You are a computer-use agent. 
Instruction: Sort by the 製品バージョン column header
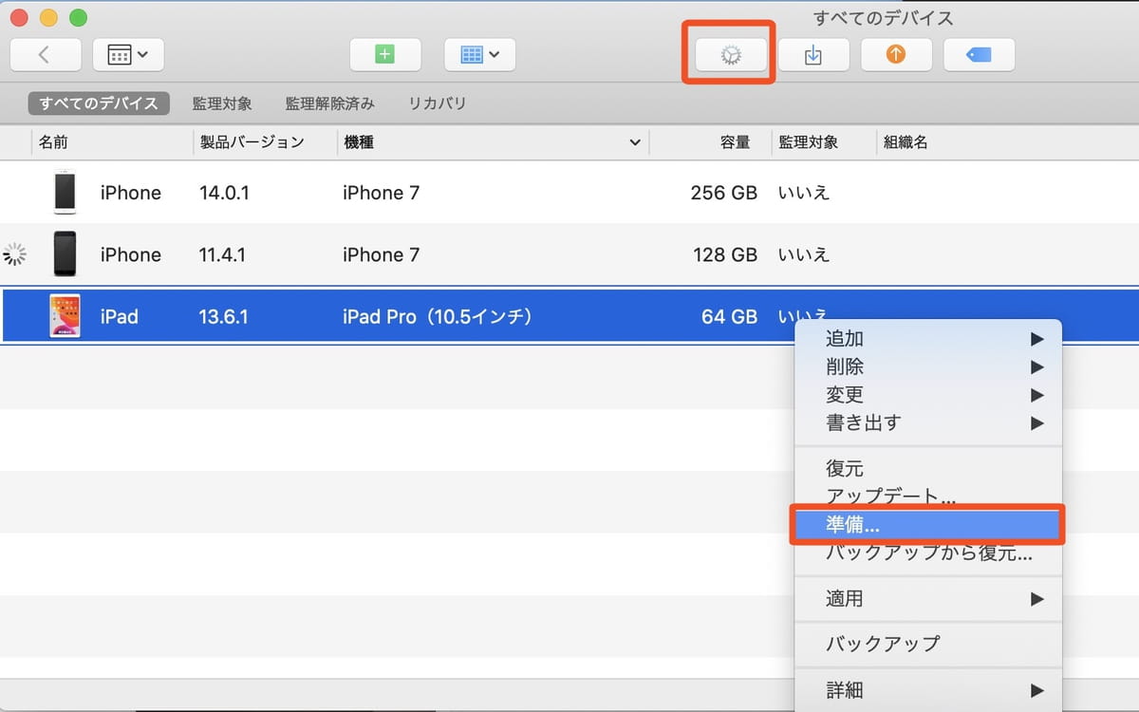pos(252,142)
